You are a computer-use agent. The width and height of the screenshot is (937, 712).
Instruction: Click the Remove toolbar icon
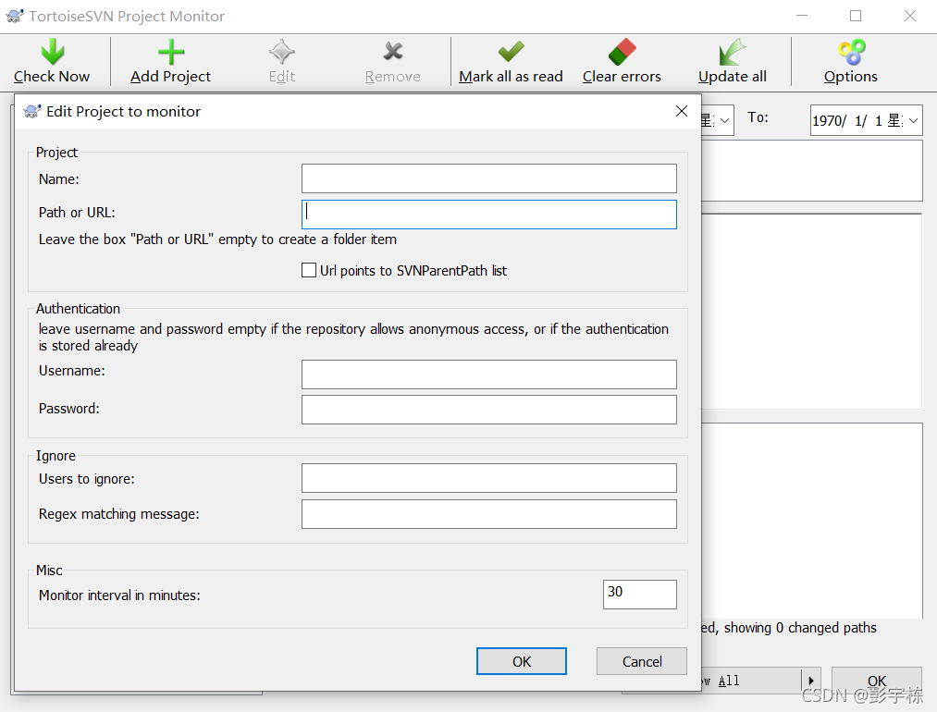392,52
